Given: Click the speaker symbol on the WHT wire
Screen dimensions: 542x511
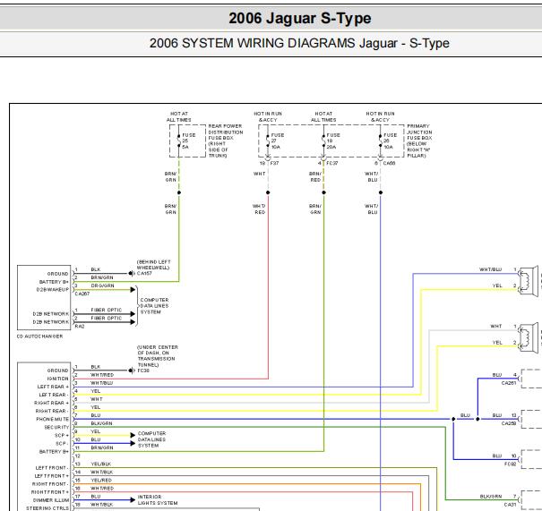Looking at the screenshot, I should pyautogui.click(x=529, y=338).
